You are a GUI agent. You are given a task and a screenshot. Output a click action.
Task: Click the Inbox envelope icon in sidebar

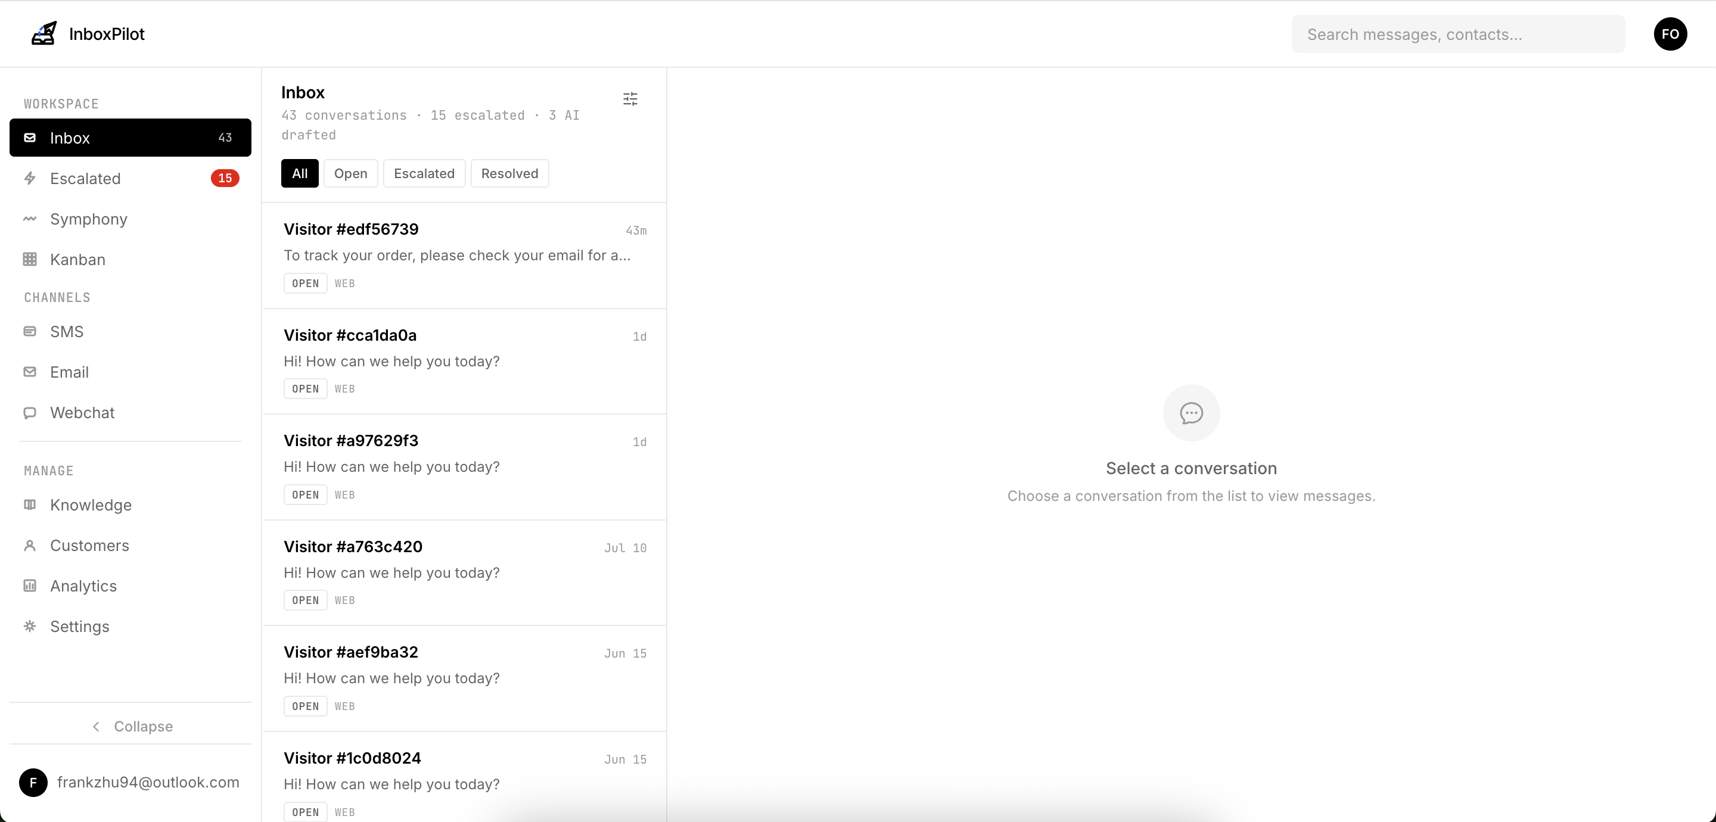(30, 138)
